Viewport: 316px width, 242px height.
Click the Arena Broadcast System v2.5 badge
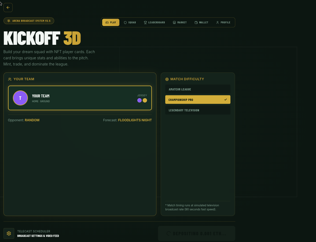pyautogui.click(x=29, y=21)
